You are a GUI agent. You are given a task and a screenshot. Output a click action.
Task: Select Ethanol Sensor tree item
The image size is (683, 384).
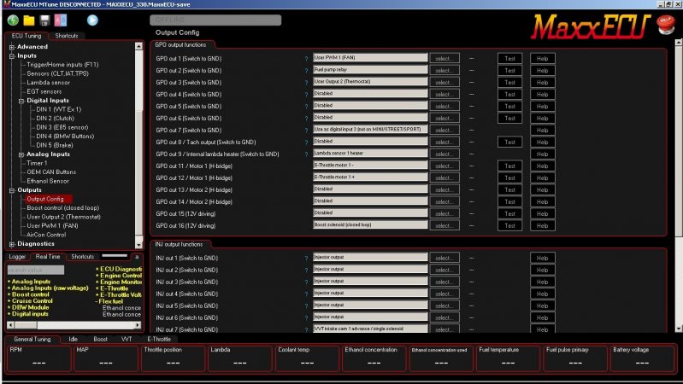48,181
